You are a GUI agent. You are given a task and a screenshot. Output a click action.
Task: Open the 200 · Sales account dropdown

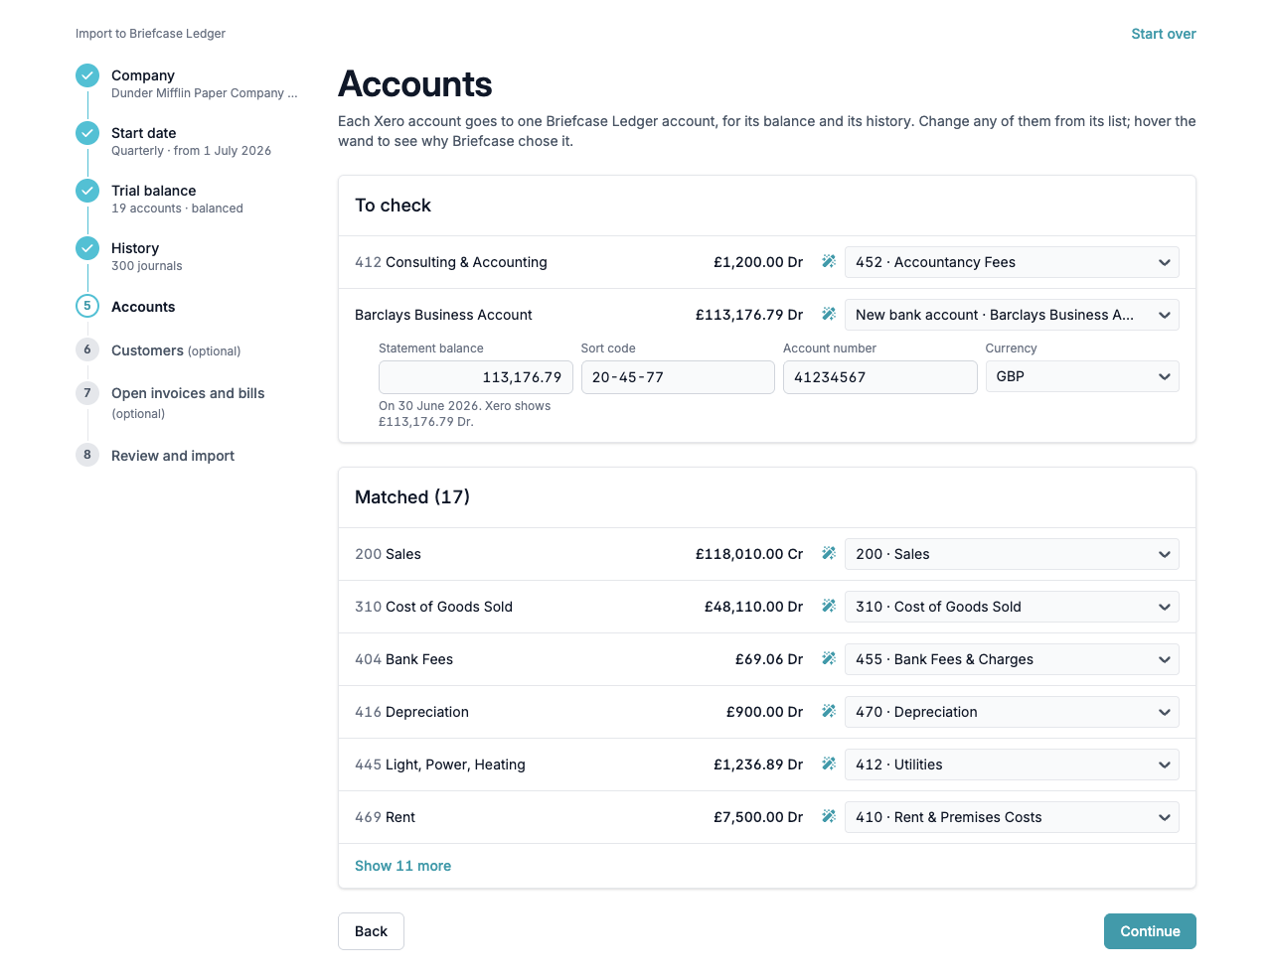tap(1012, 554)
